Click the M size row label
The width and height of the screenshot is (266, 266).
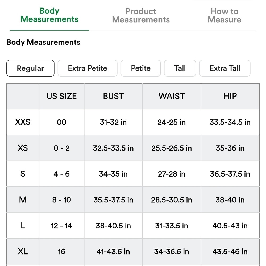tap(23, 200)
